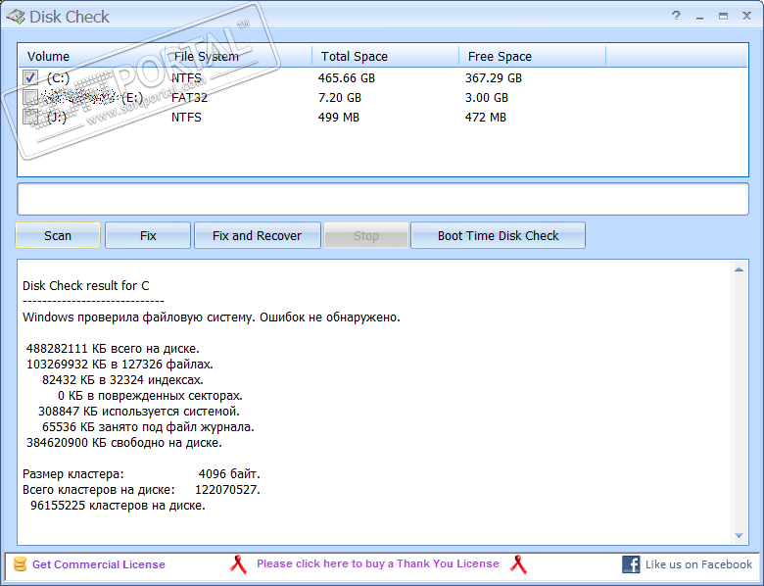Click the 465.66 GB total space cell
This screenshot has height=586, width=764.
(347, 78)
